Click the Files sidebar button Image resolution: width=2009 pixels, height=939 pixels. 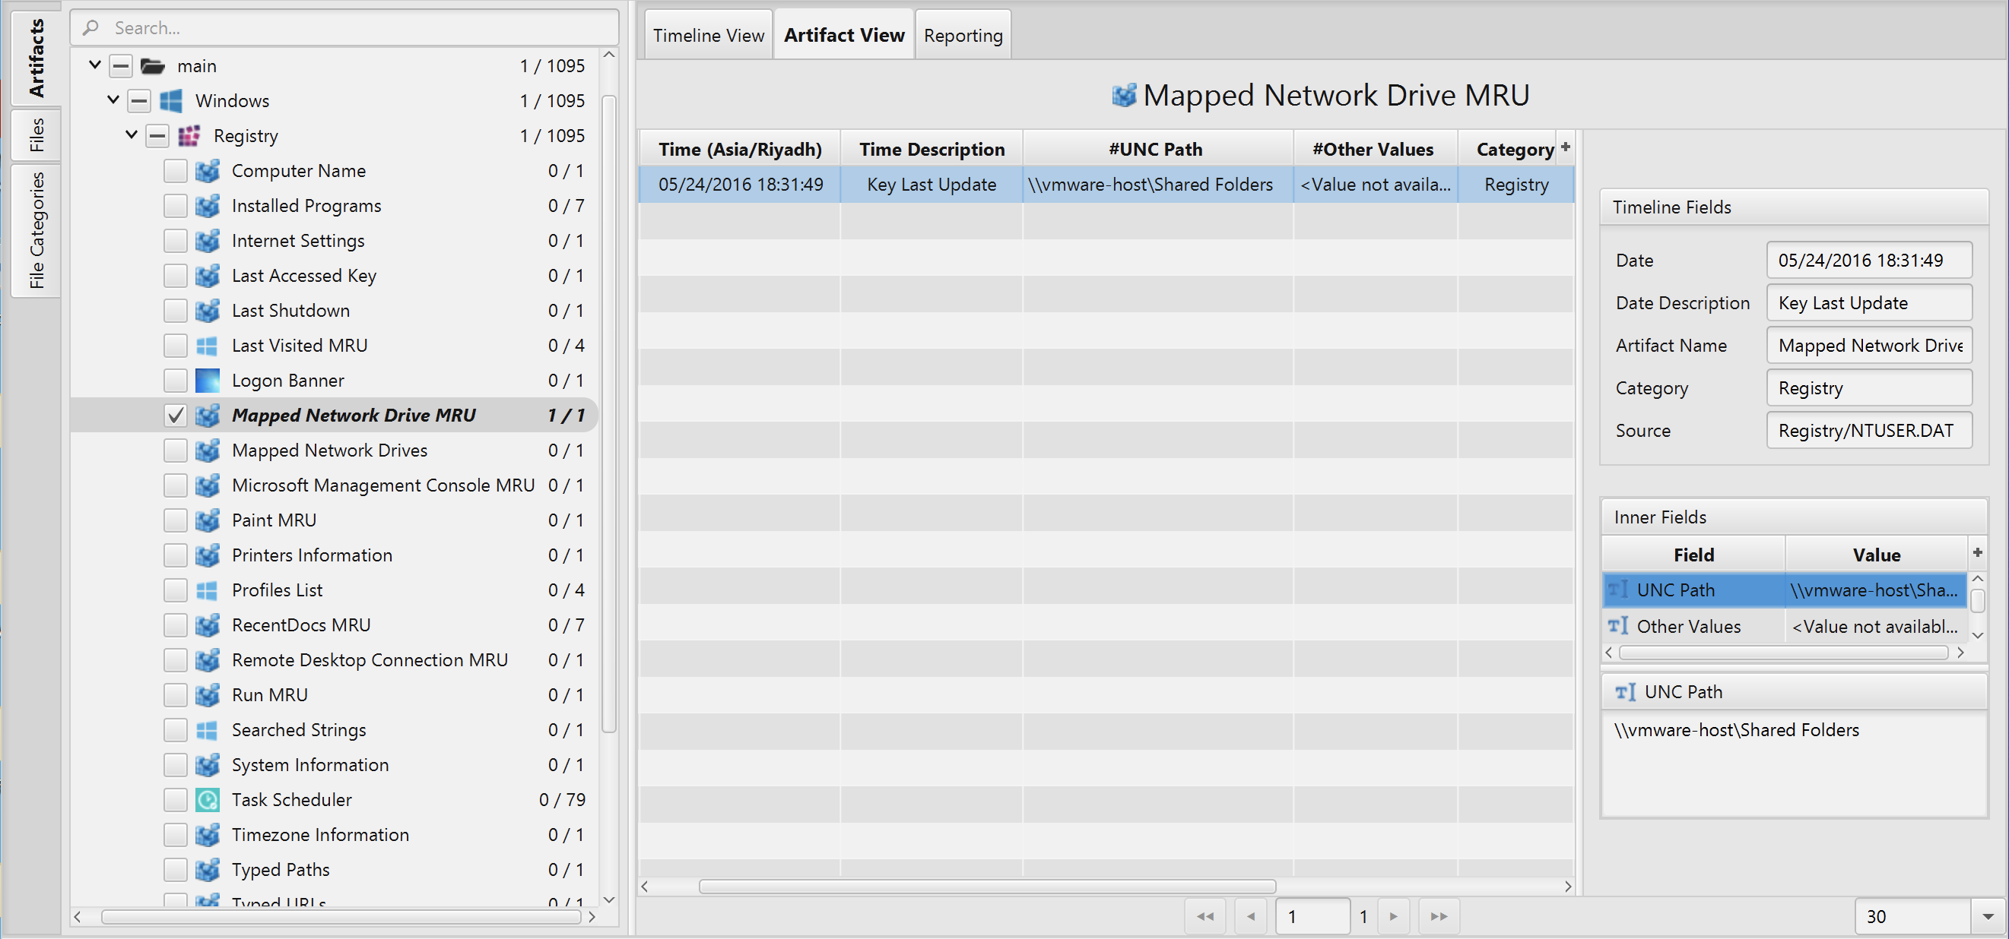coord(35,134)
